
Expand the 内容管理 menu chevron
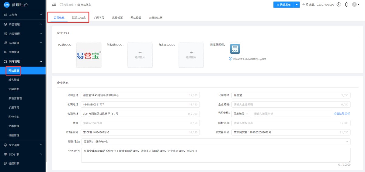(x=41, y=34)
